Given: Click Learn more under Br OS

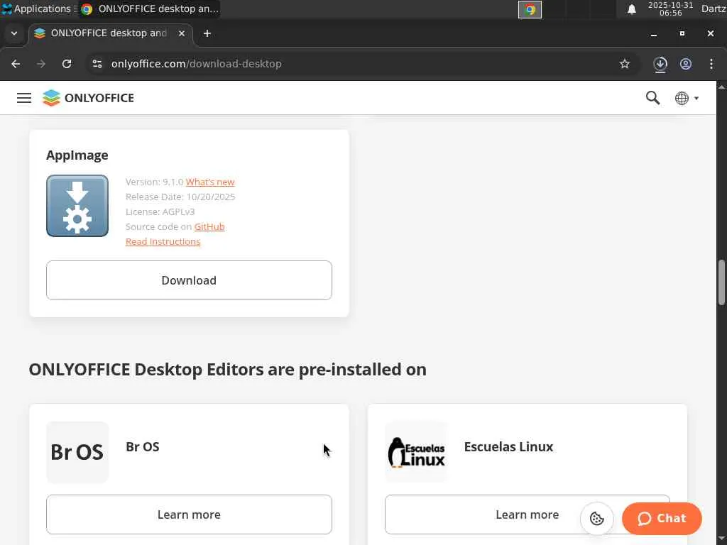Looking at the screenshot, I should coord(189,514).
